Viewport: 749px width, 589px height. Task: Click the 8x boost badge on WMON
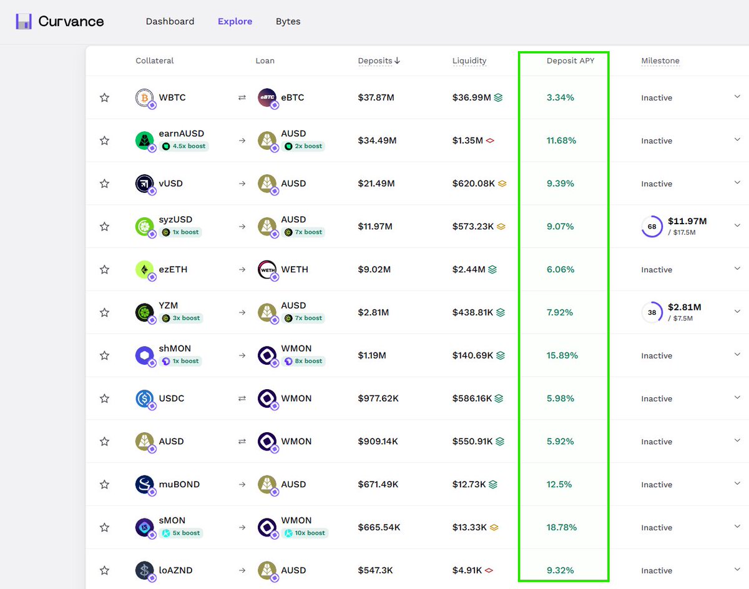303,361
